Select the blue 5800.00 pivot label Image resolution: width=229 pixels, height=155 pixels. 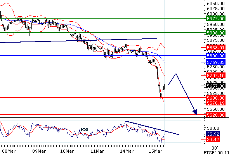tap(215, 55)
